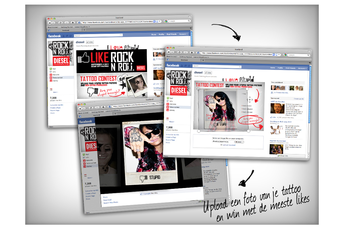Friend requests icon in right window's Facebook header
The height and width of the screenshot is (229, 344).
[182, 66]
